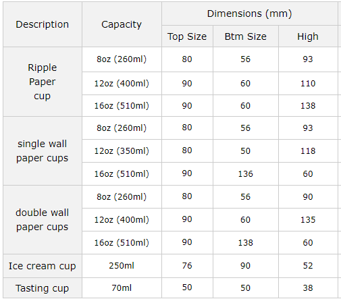341x301 pixels.
Task: Click the Btm Size subheader
Action: click(246, 36)
